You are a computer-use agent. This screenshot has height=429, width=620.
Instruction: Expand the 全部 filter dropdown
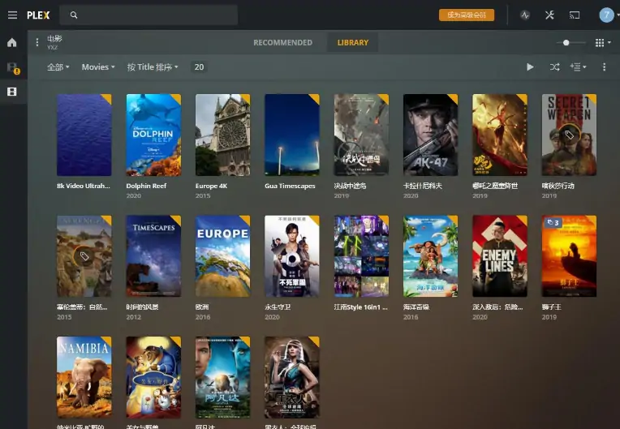[58, 67]
